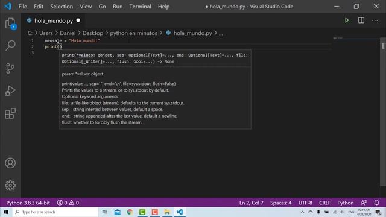Open the Help menu
The width and height of the screenshot is (386, 217).
(x=163, y=7)
